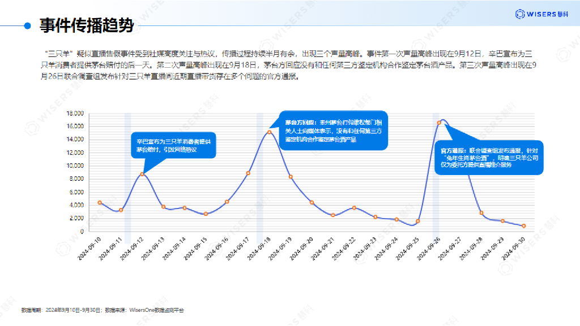Select the data point for 2024-09-29
Image resolution: width=580 pixels, height=326 pixels.
point(503,221)
